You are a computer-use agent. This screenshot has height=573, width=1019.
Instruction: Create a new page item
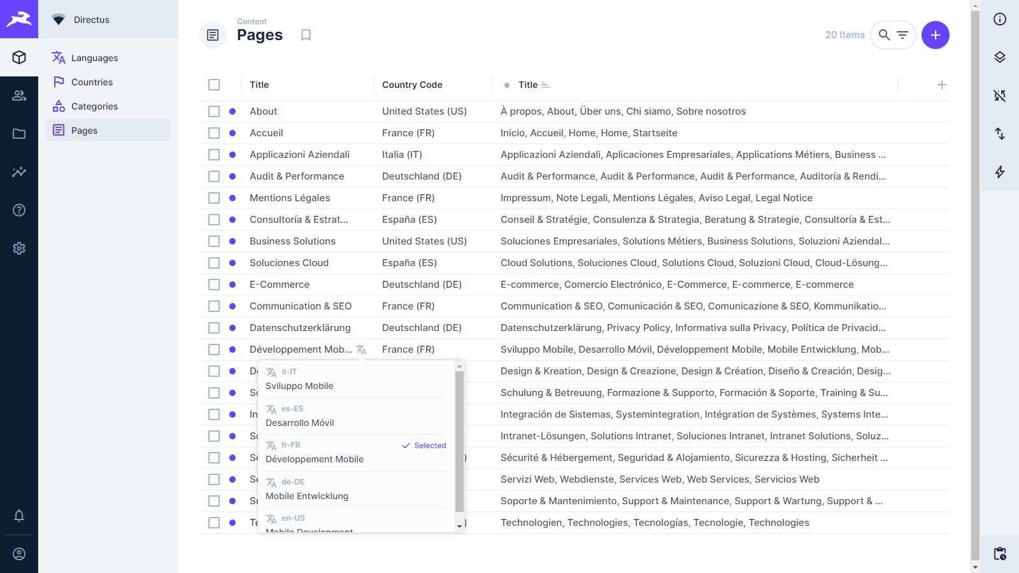coord(935,35)
